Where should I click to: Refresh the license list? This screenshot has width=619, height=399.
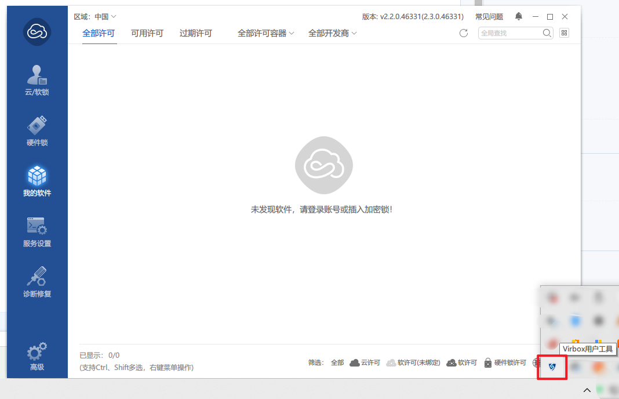(464, 33)
